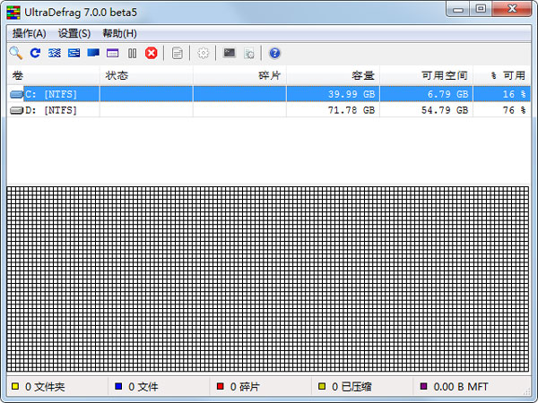Start Defragment via toolbar icon
538x403 pixels.
point(55,53)
